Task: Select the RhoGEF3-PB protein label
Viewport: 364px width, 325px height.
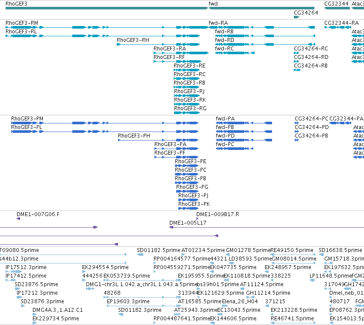Action: coord(191,179)
